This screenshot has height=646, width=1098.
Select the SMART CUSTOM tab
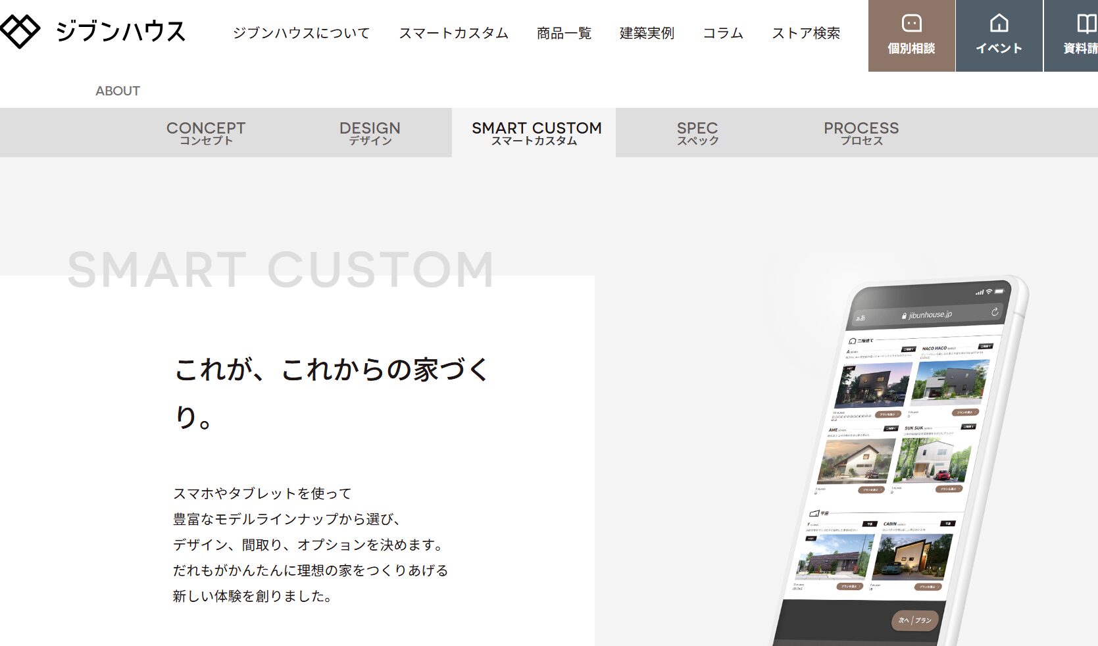536,132
